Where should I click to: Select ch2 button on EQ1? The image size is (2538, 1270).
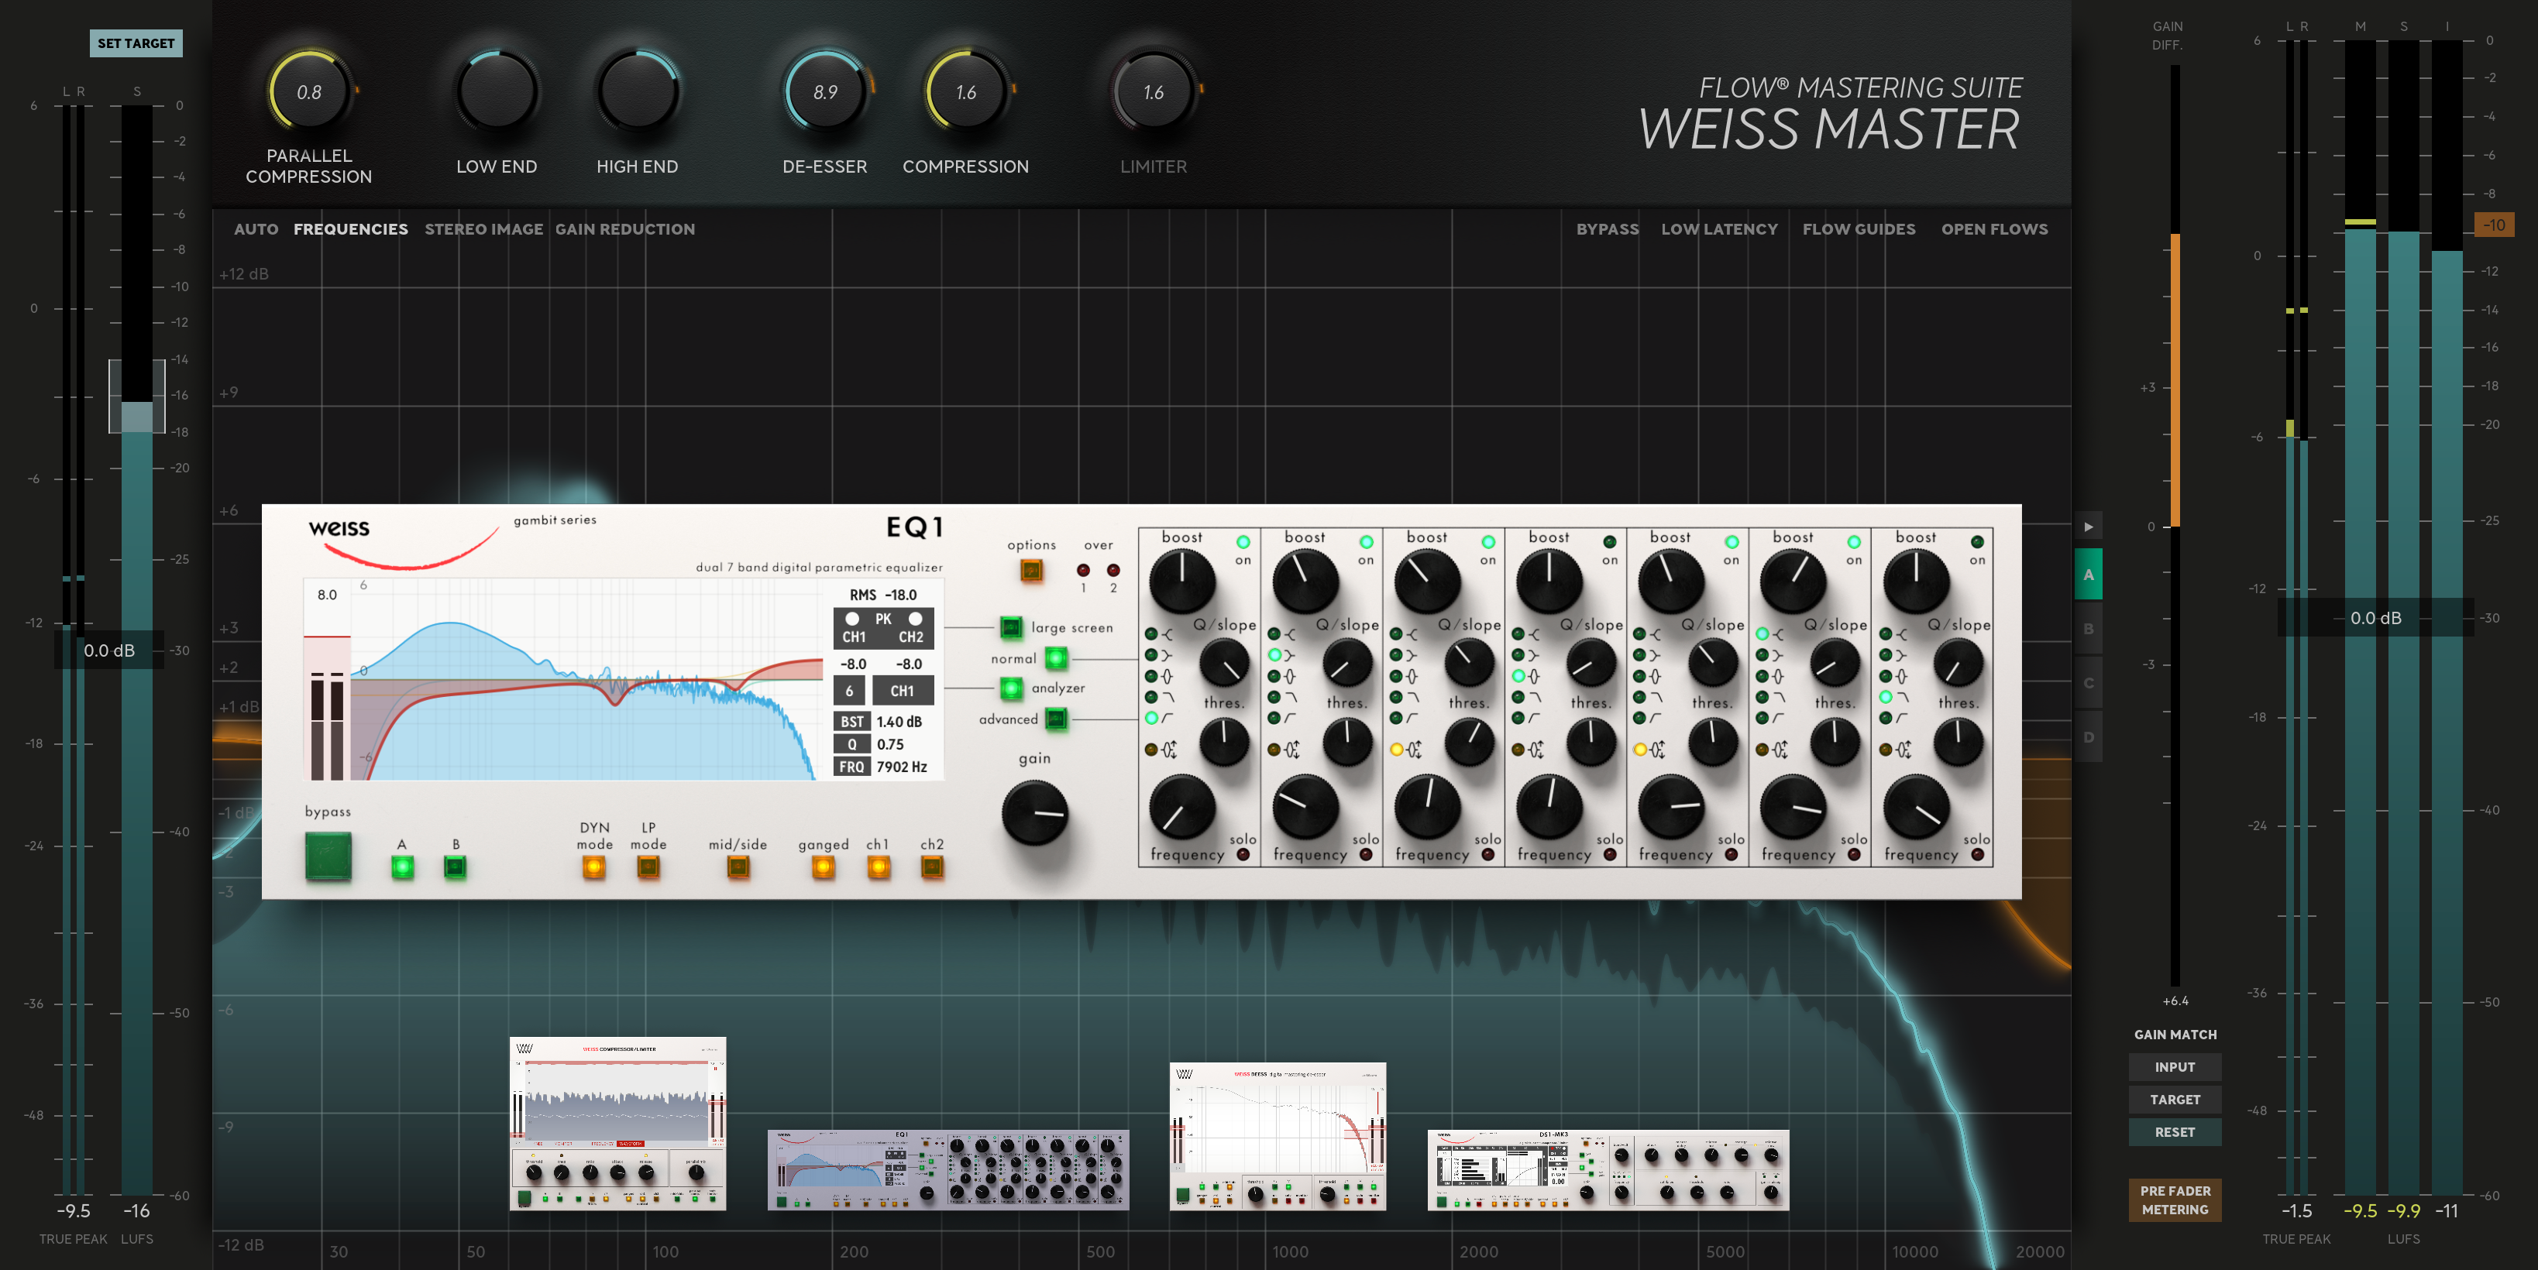point(931,867)
